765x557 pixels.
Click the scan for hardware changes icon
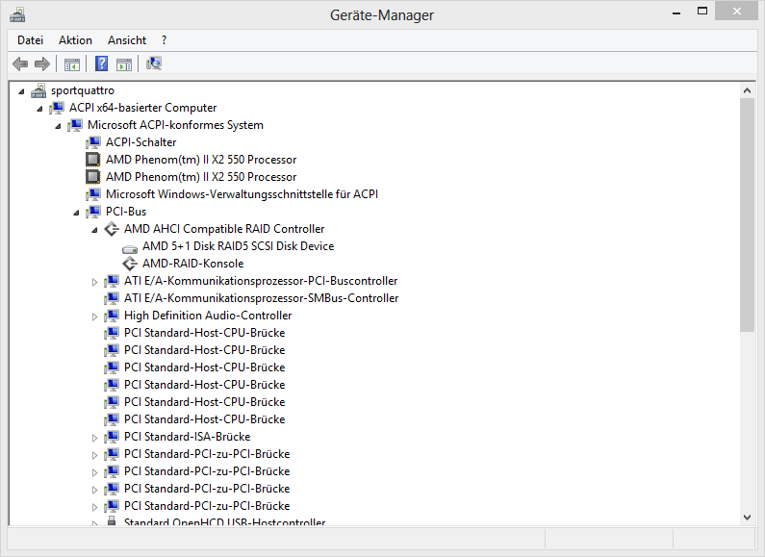[x=154, y=63]
